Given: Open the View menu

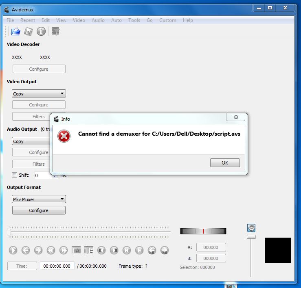Looking at the screenshot, I should tap(61, 20).
